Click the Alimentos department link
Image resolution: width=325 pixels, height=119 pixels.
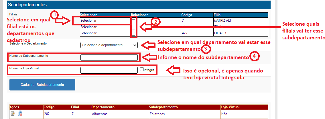point(99,114)
